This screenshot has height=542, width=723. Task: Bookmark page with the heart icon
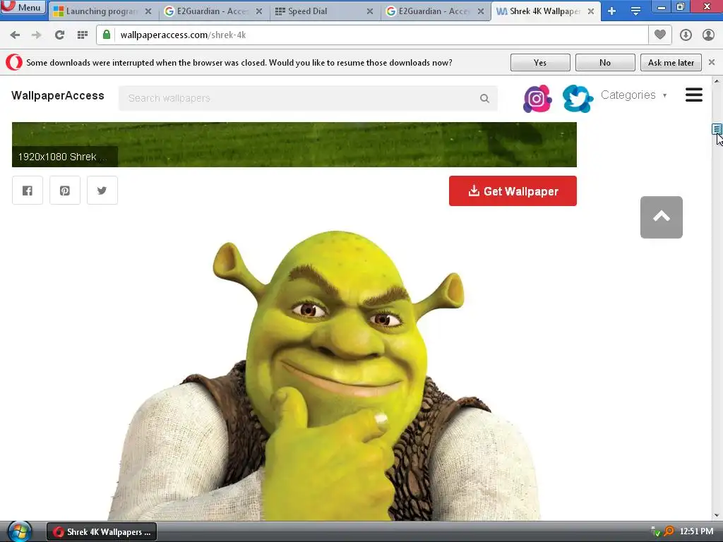point(660,35)
